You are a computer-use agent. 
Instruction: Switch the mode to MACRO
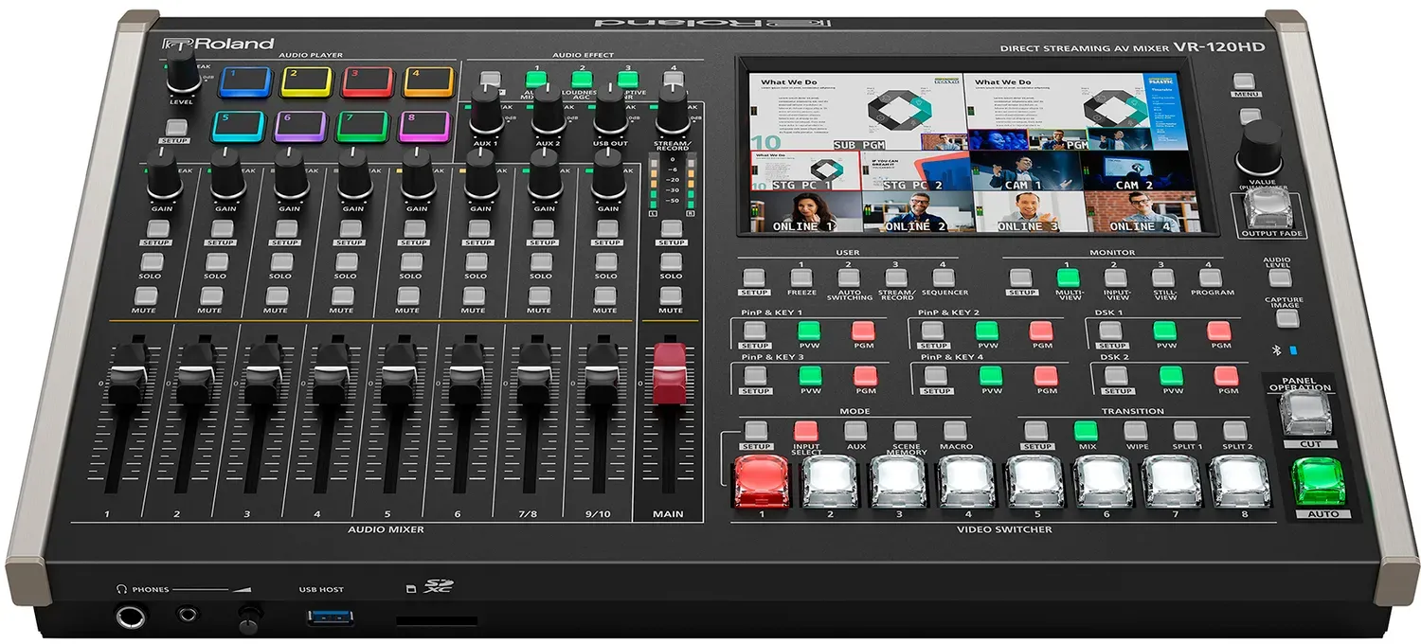coord(956,431)
